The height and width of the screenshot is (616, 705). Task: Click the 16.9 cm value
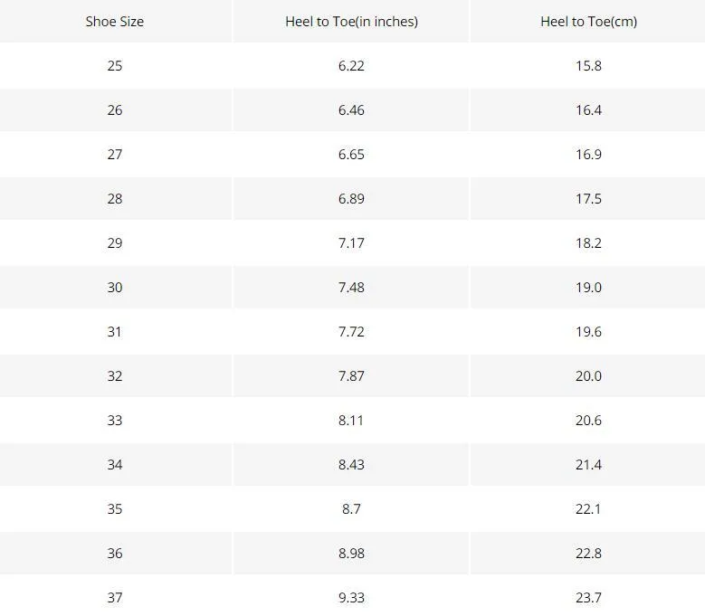click(x=588, y=155)
